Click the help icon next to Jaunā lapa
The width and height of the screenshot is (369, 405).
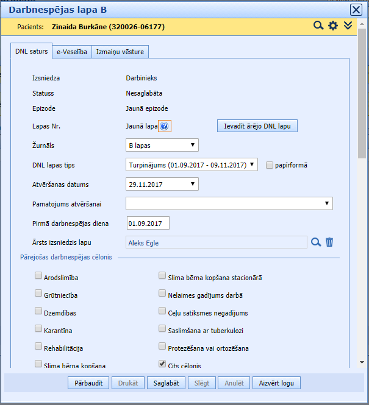pyautogui.click(x=164, y=127)
